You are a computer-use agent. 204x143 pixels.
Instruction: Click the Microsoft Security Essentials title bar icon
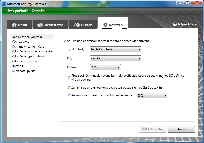coord(4,4)
